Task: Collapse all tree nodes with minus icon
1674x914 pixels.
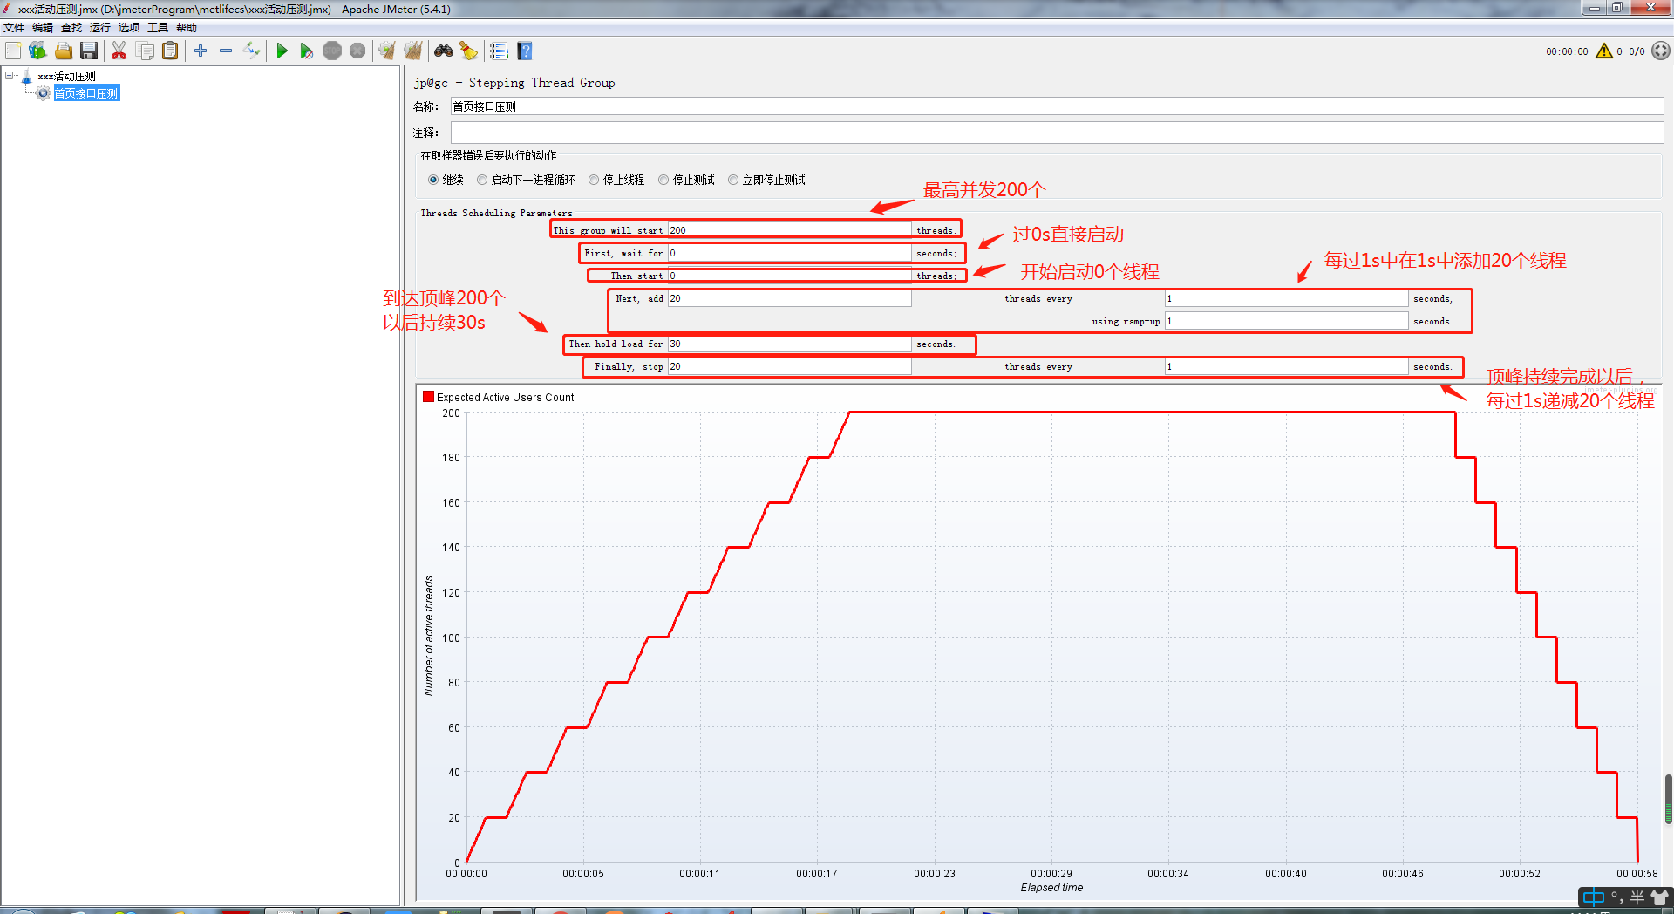Action: pyautogui.click(x=226, y=51)
